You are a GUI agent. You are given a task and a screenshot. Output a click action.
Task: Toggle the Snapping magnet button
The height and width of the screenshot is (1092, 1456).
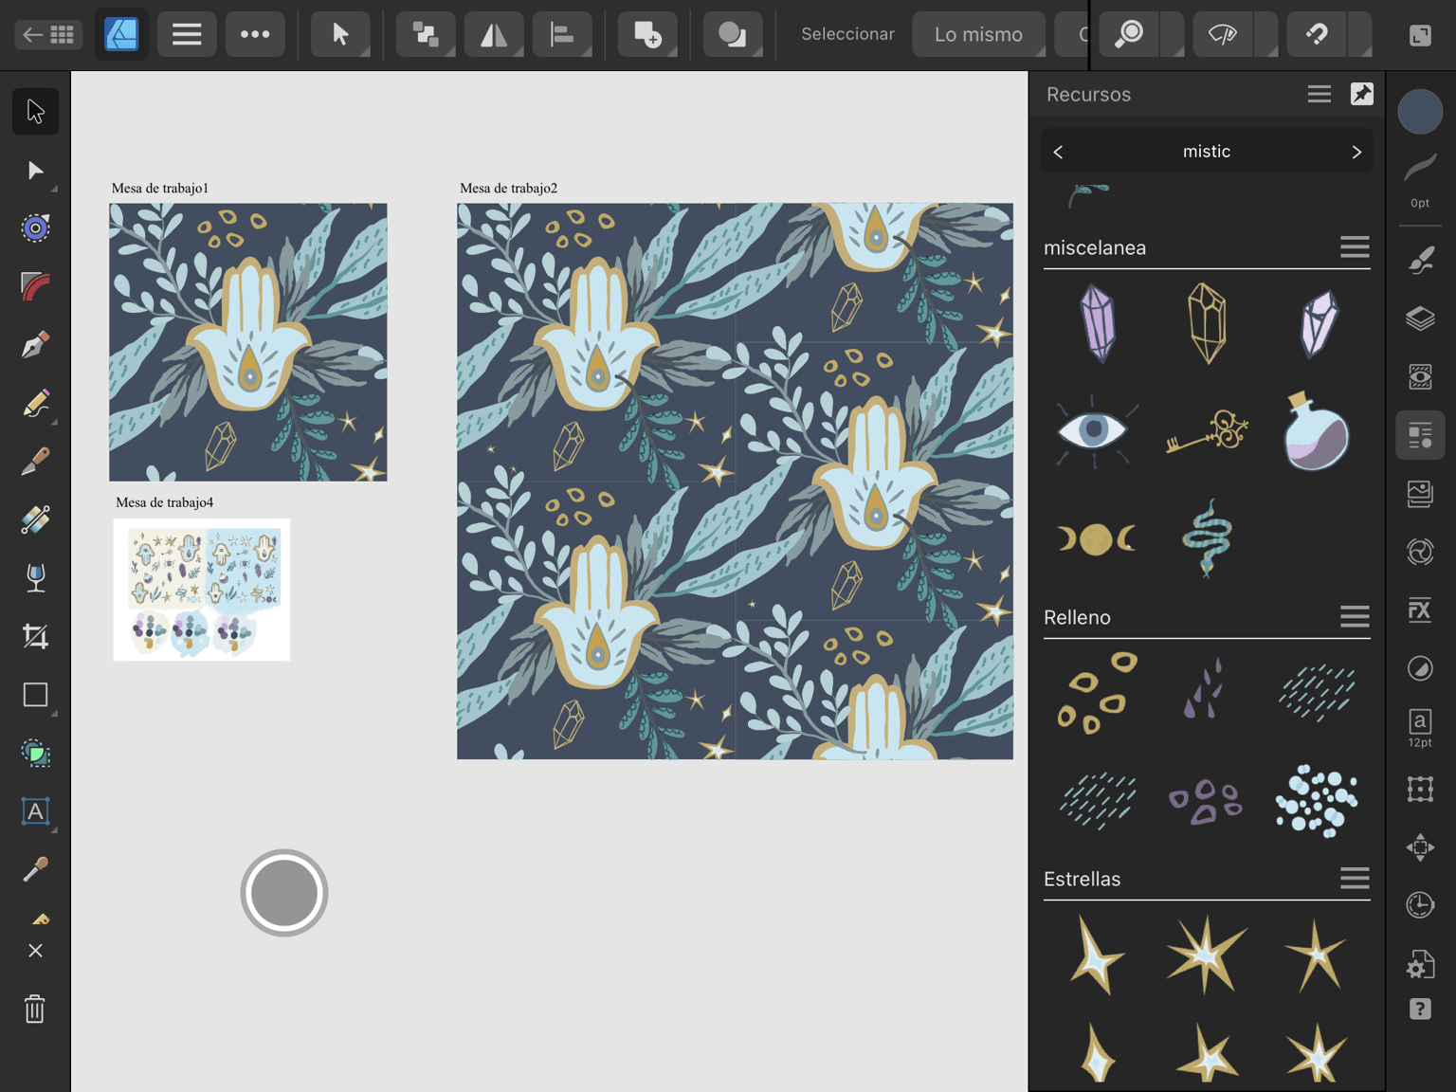(x=1317, y=35)
